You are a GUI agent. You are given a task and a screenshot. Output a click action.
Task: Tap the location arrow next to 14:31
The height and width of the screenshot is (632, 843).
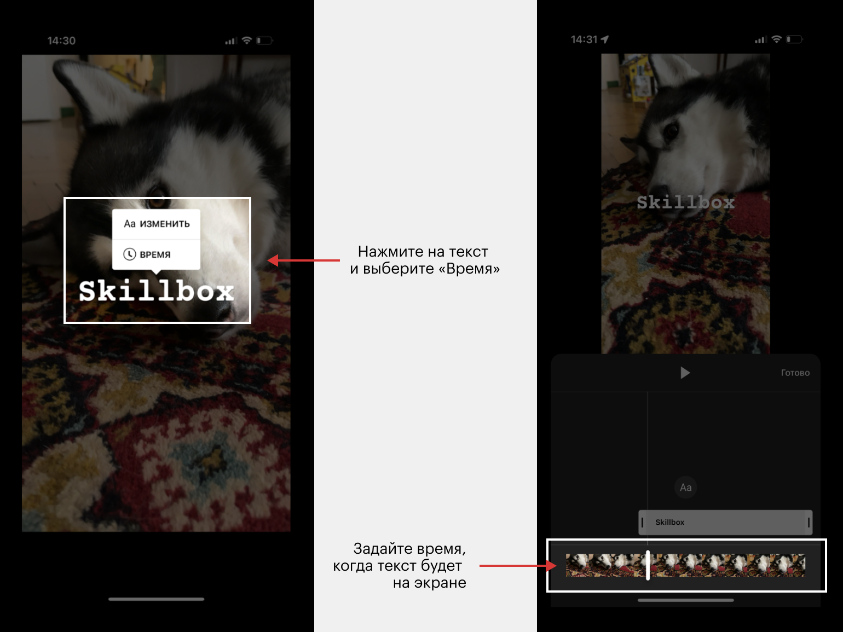point(604,39)
